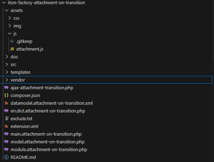Image resolution: width=214 pixels, height=162 pixels.
Task: Click the info icon next to README.md
Action: 6,157
